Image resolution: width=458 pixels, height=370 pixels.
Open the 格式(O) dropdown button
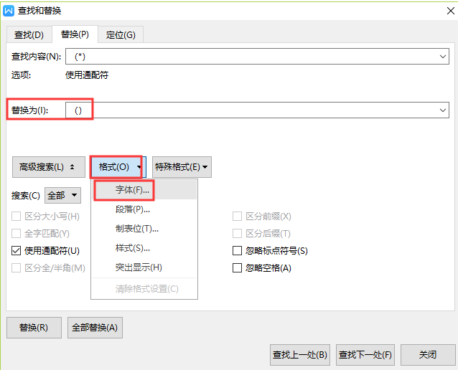118,167
